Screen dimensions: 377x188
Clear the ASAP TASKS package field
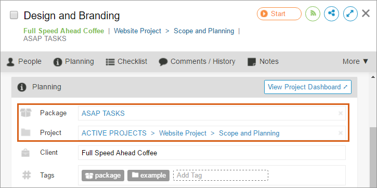(x=341, y=113)
